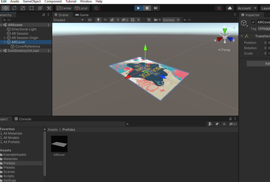Select the Move tool in toolbar
This screenshot has height=182, width=270.
(5, 8)
